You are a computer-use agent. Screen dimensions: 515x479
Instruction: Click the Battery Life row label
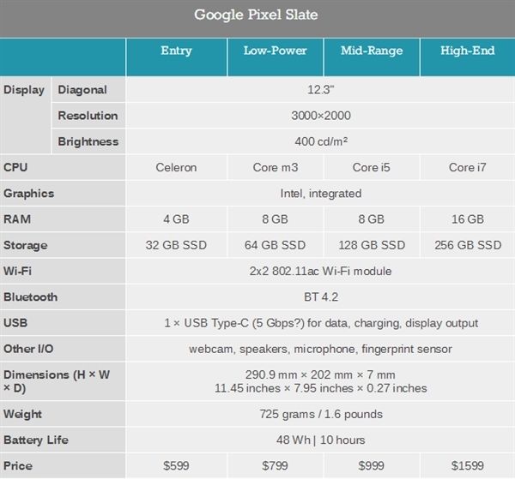click(x=36, y=440)
